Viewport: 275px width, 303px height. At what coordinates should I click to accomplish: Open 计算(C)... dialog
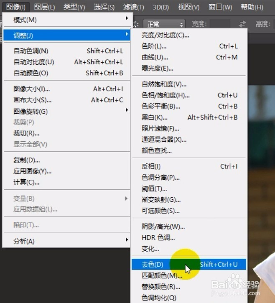(67, 182)
